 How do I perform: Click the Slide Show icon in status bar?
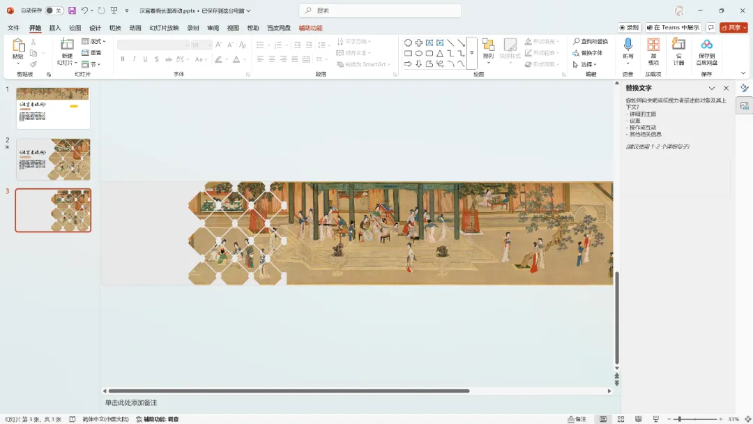(x=656, y=419)
